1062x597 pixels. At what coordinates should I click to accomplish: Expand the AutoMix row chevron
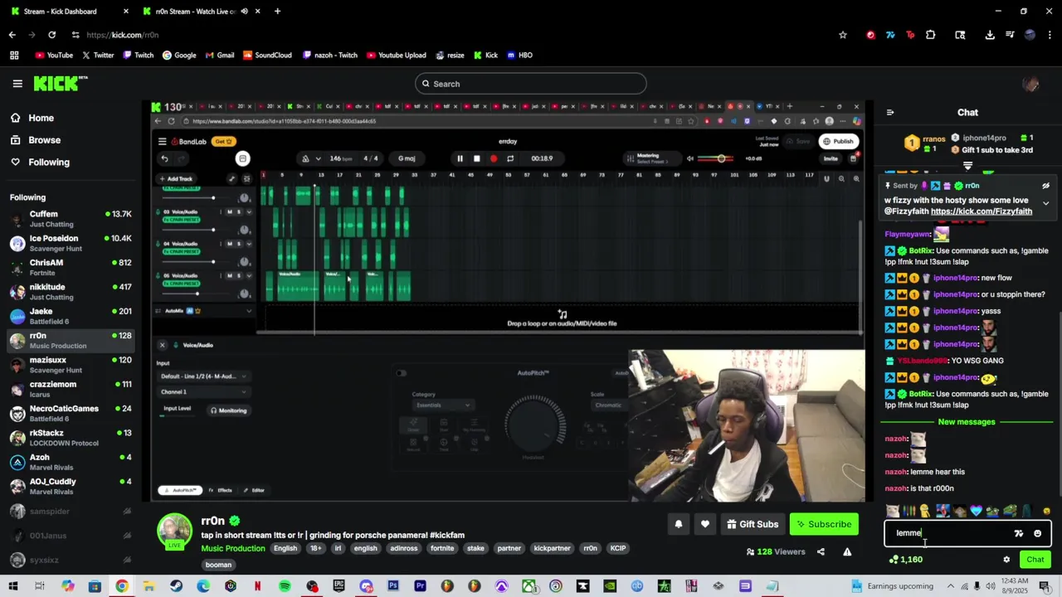click(249, 311)
